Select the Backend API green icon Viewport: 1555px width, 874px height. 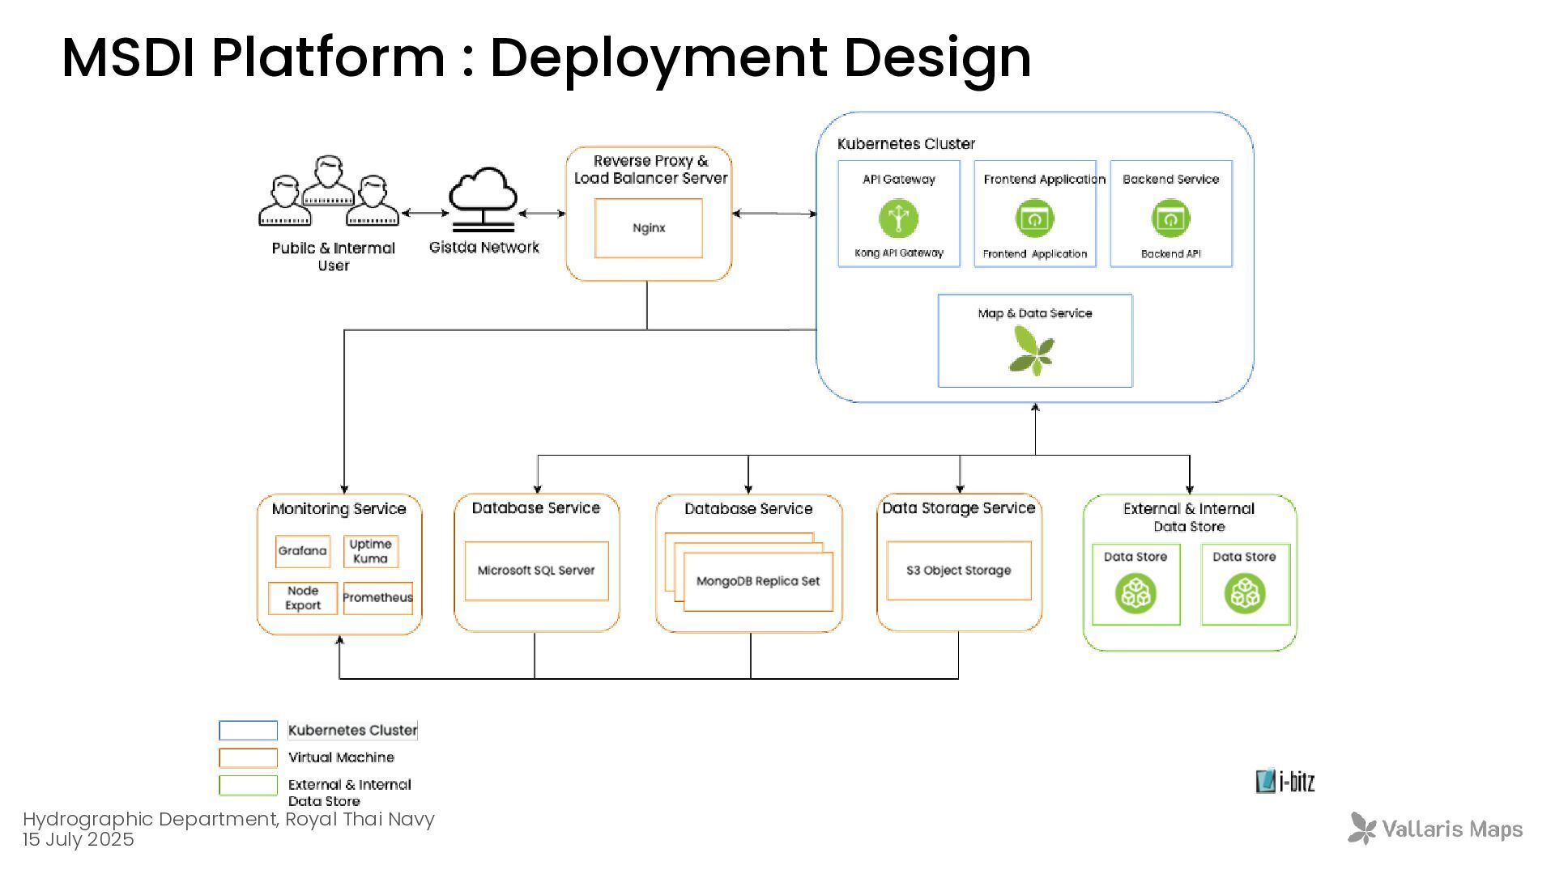point(1170,218)
